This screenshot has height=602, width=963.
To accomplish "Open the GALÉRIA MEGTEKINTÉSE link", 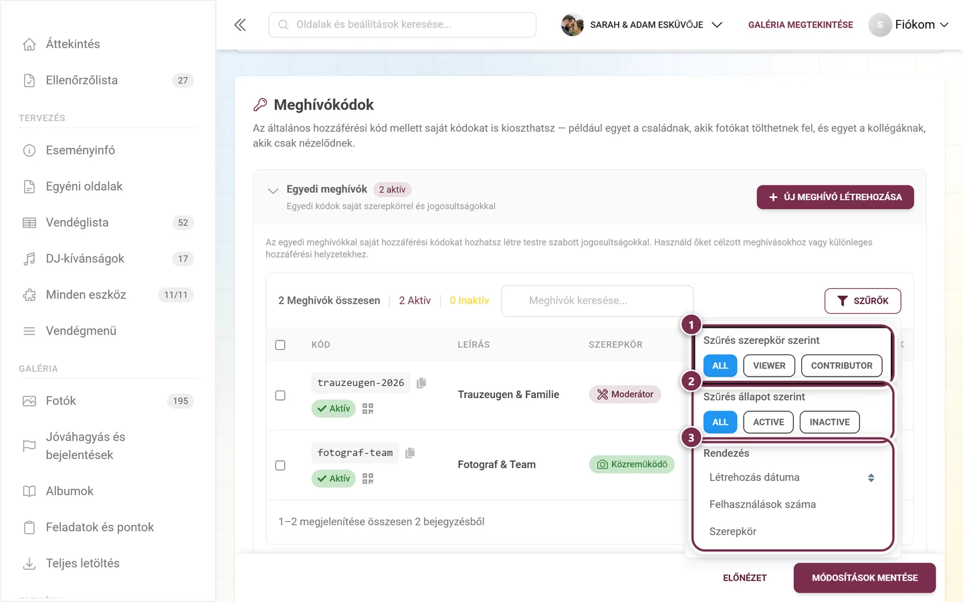I will 800,25.
